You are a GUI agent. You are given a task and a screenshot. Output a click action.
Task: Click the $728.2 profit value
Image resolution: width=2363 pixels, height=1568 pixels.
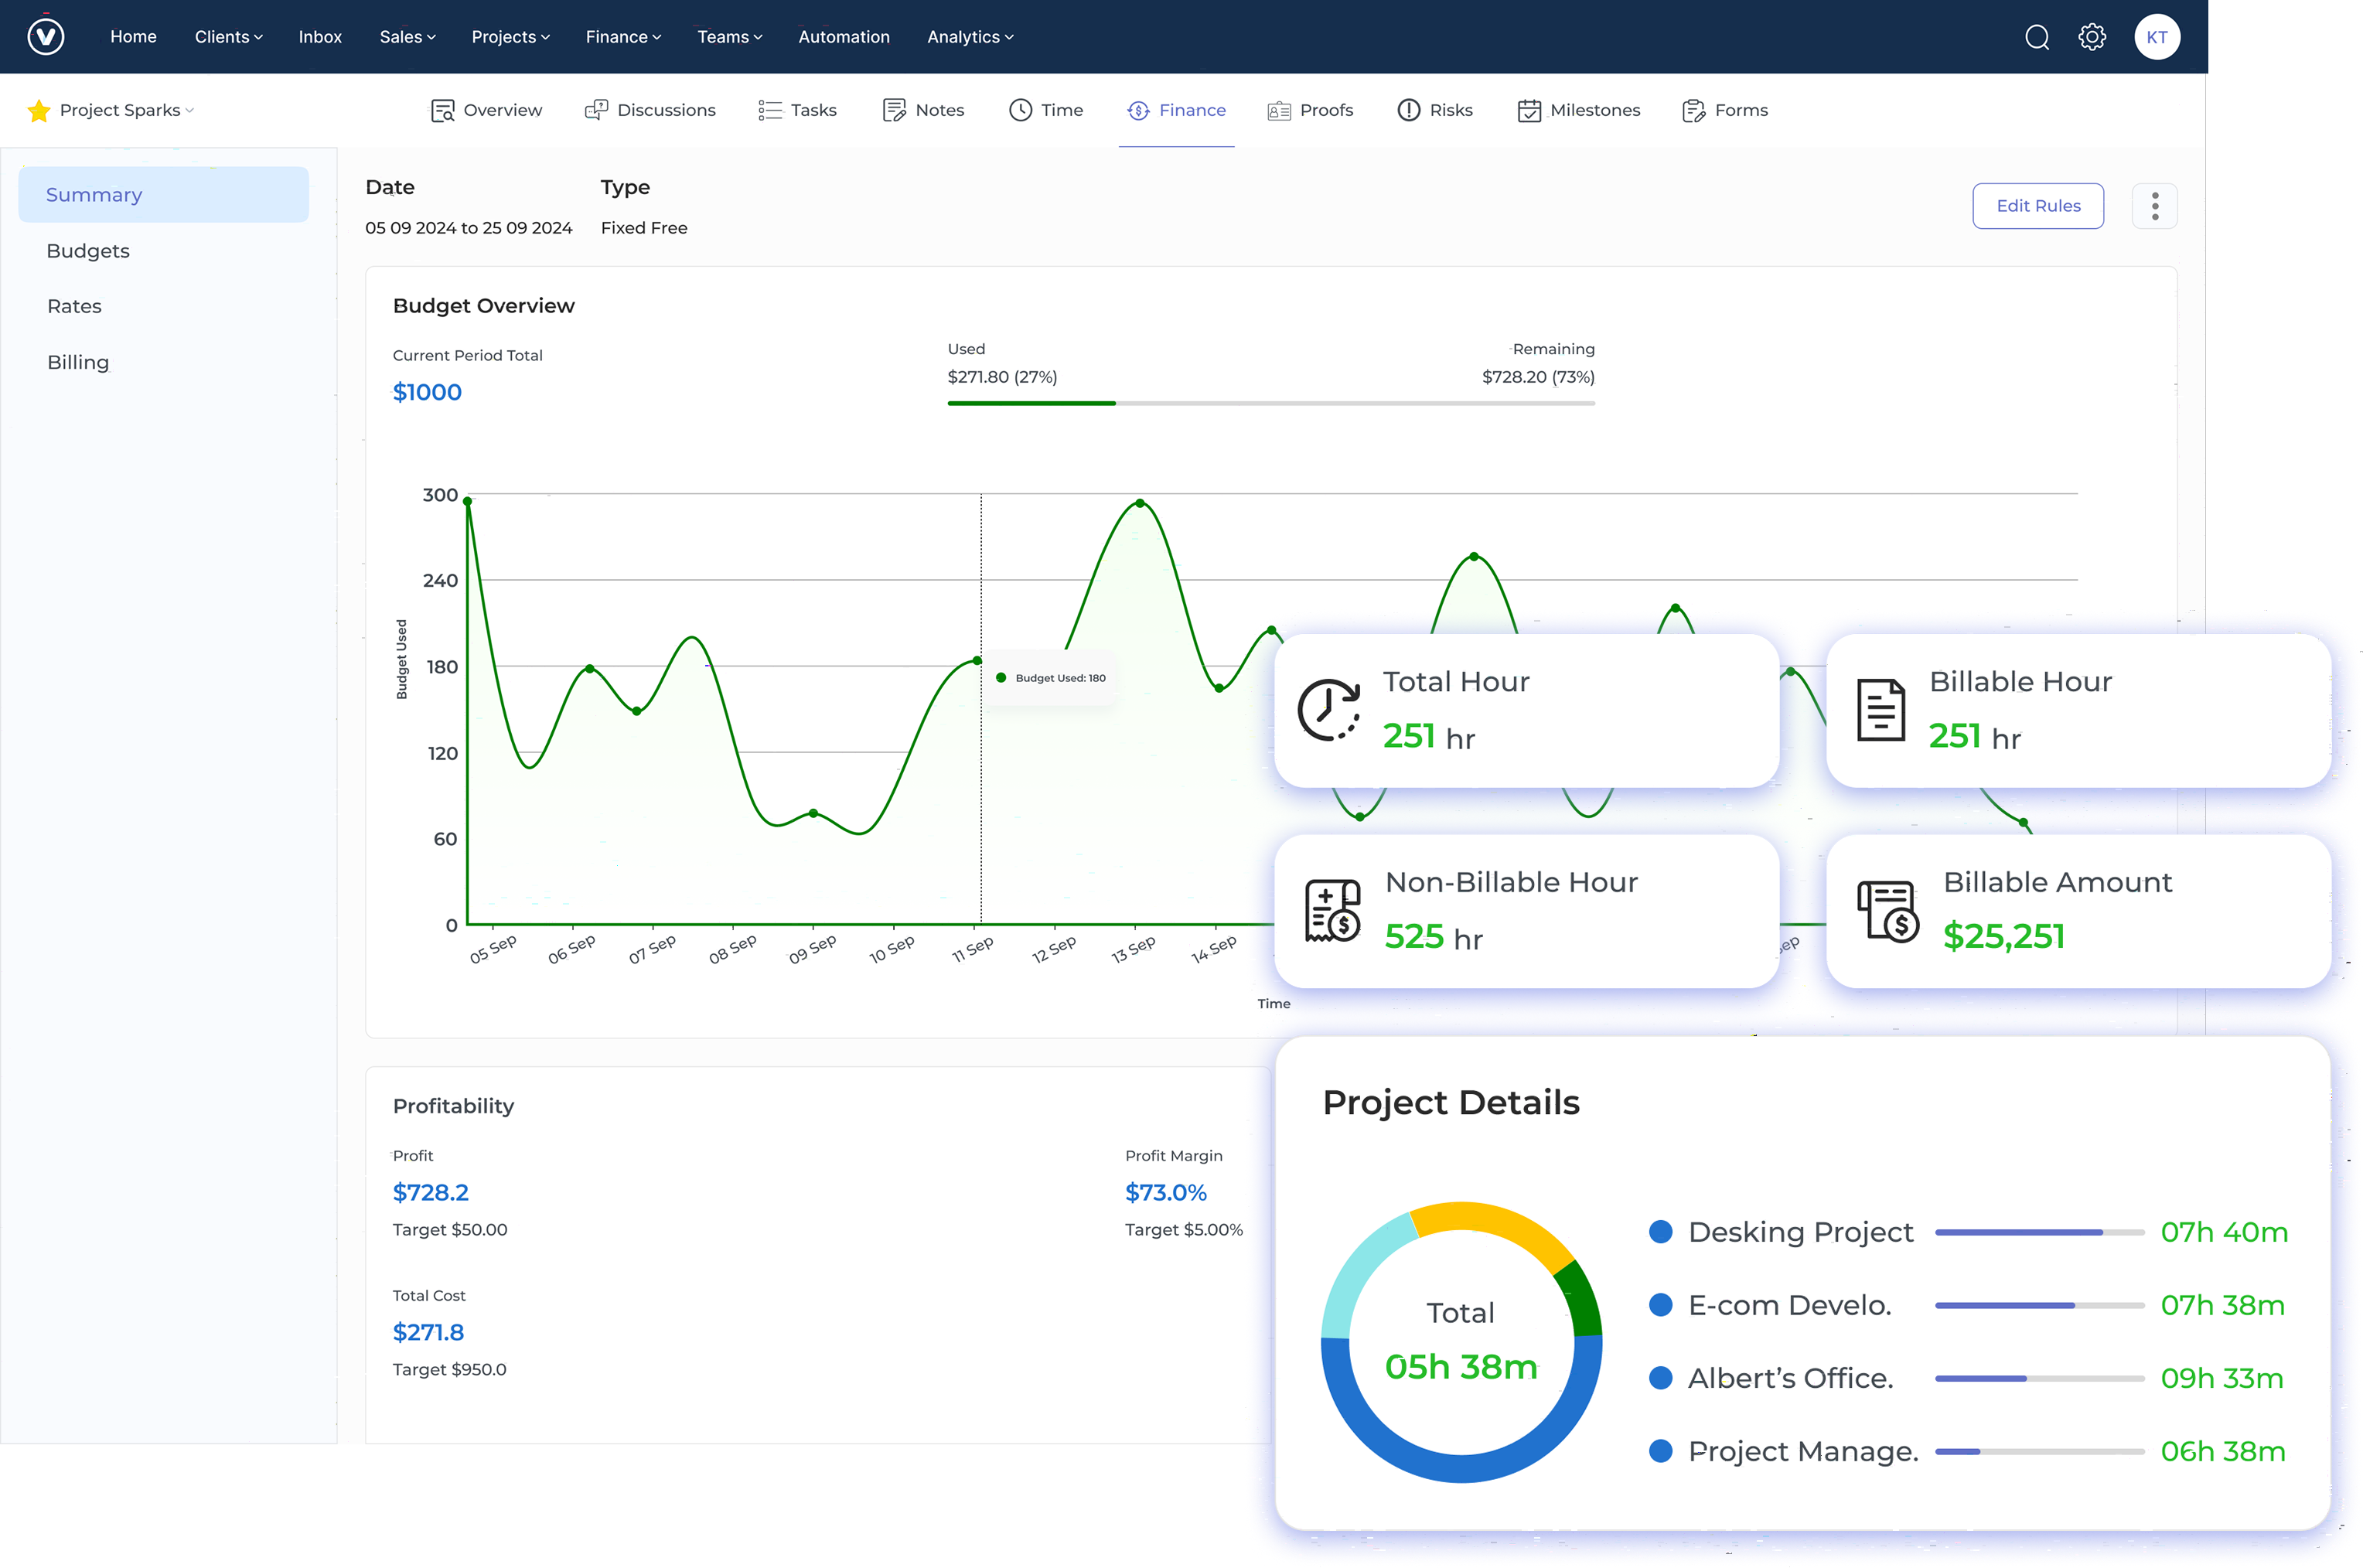click(x=430, y=1192)
